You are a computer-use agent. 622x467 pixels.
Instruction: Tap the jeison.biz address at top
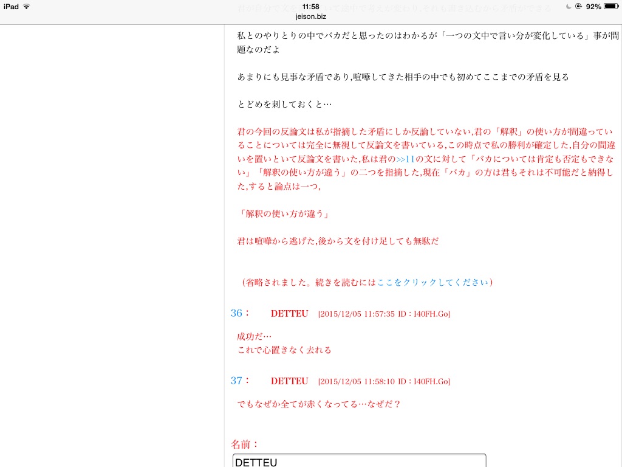(x=311, y=16)
